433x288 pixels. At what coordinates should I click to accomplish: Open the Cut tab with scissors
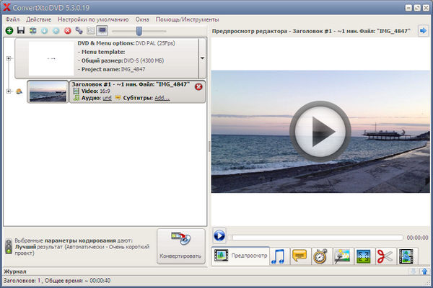pyautogui.click(x=385, y=256)
